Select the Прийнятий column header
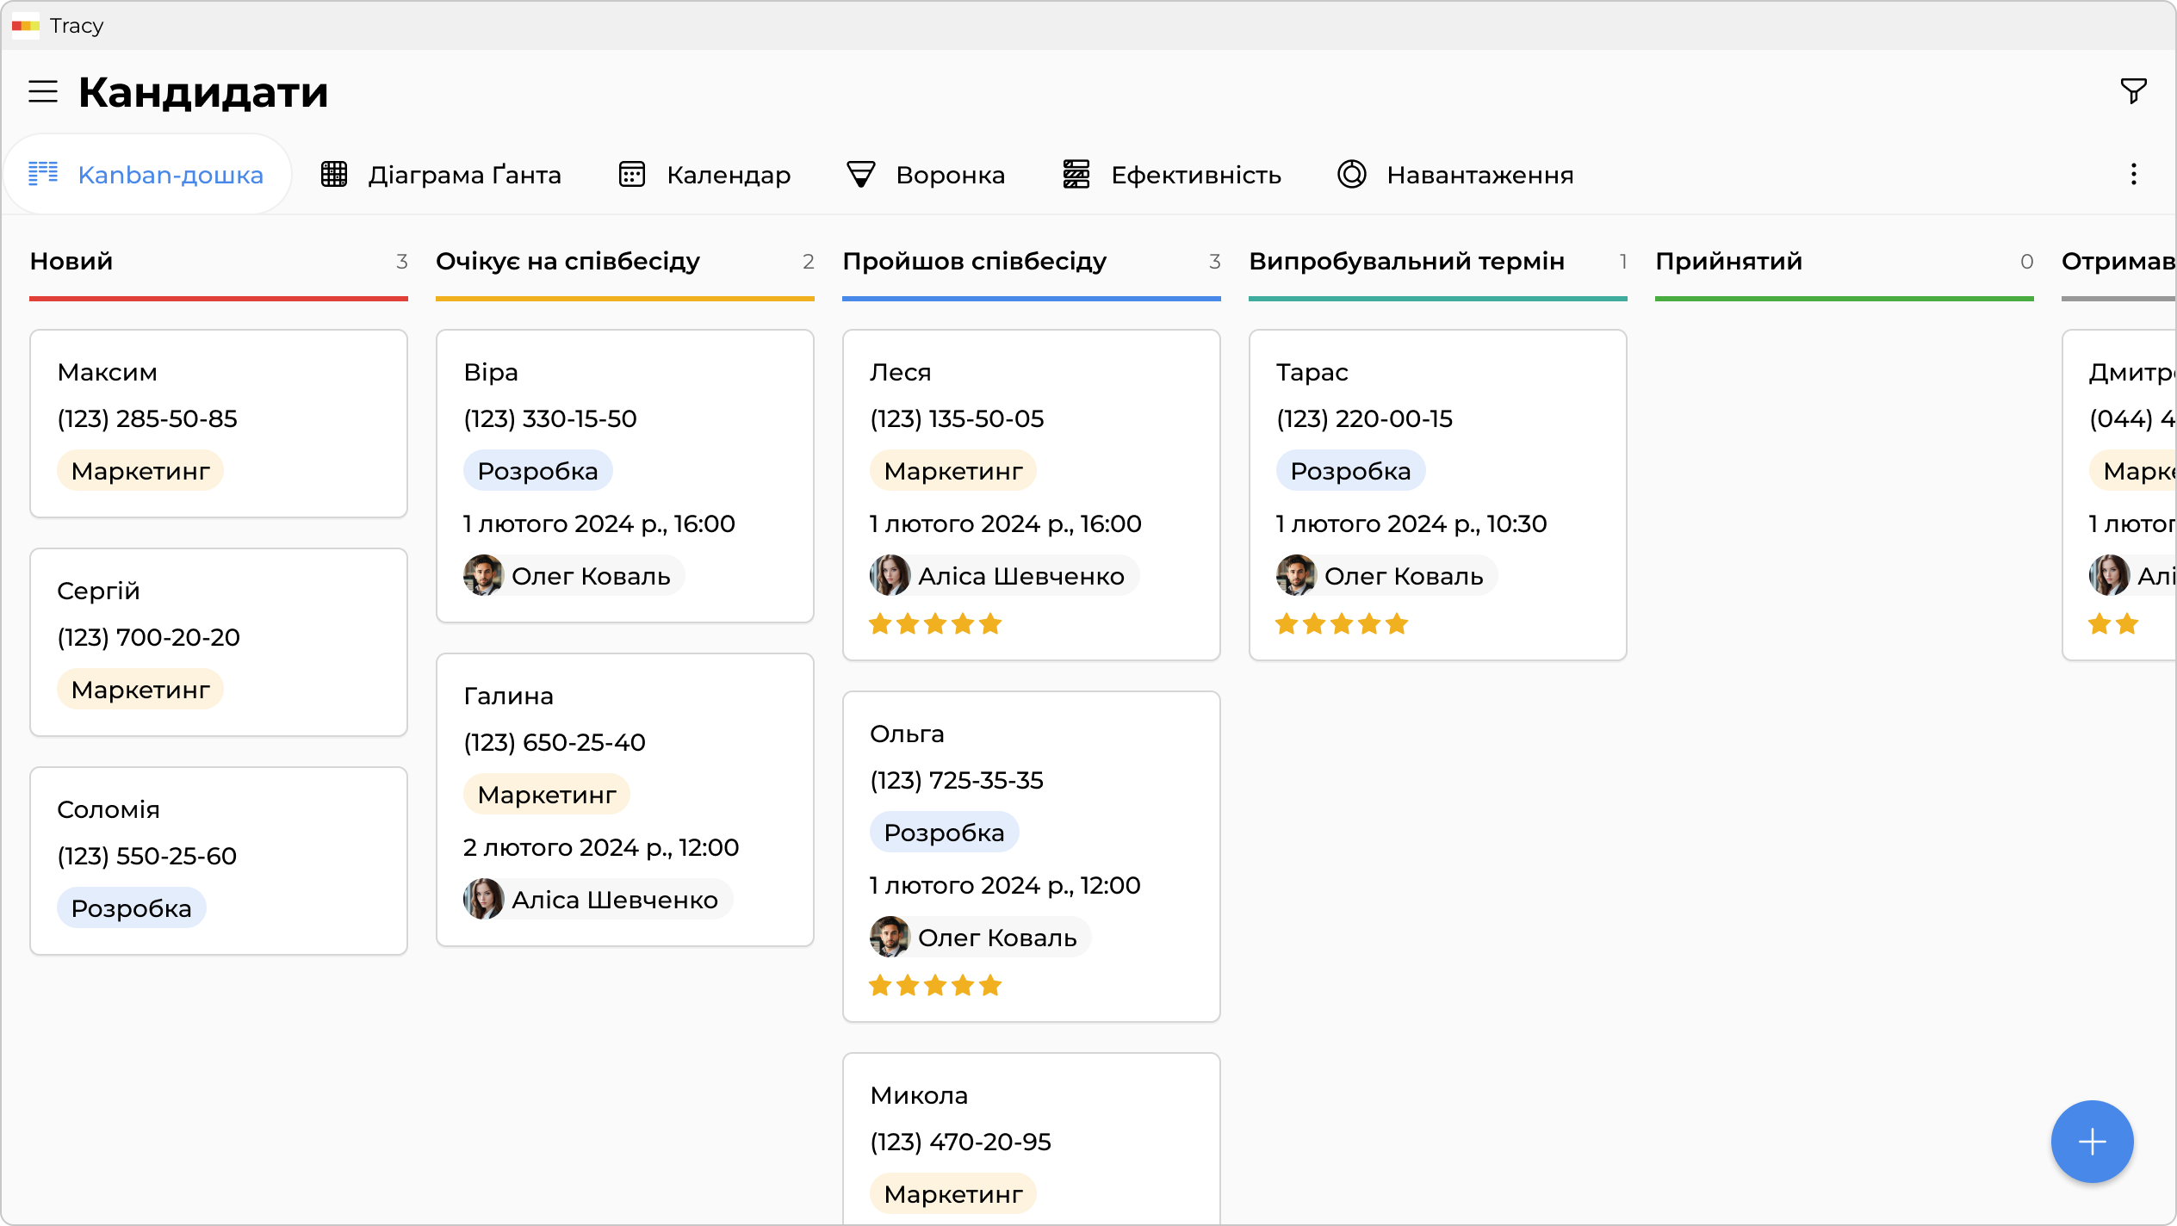 pos(1728,262)
